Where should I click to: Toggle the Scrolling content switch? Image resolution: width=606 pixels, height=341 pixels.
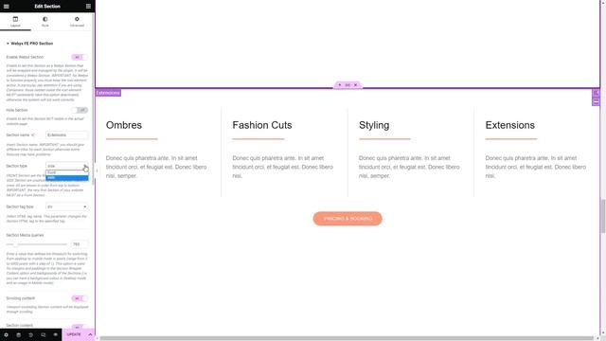tap(80, 298)
